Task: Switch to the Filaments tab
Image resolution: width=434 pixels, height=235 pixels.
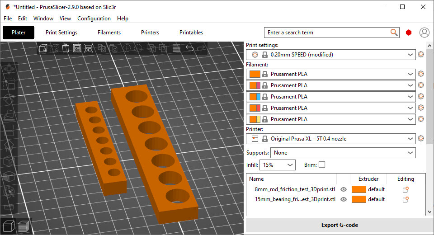Action: [109, 33]
